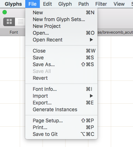Select Save to Git
Viewport: 133px width, 147px height.
point(62,134)
